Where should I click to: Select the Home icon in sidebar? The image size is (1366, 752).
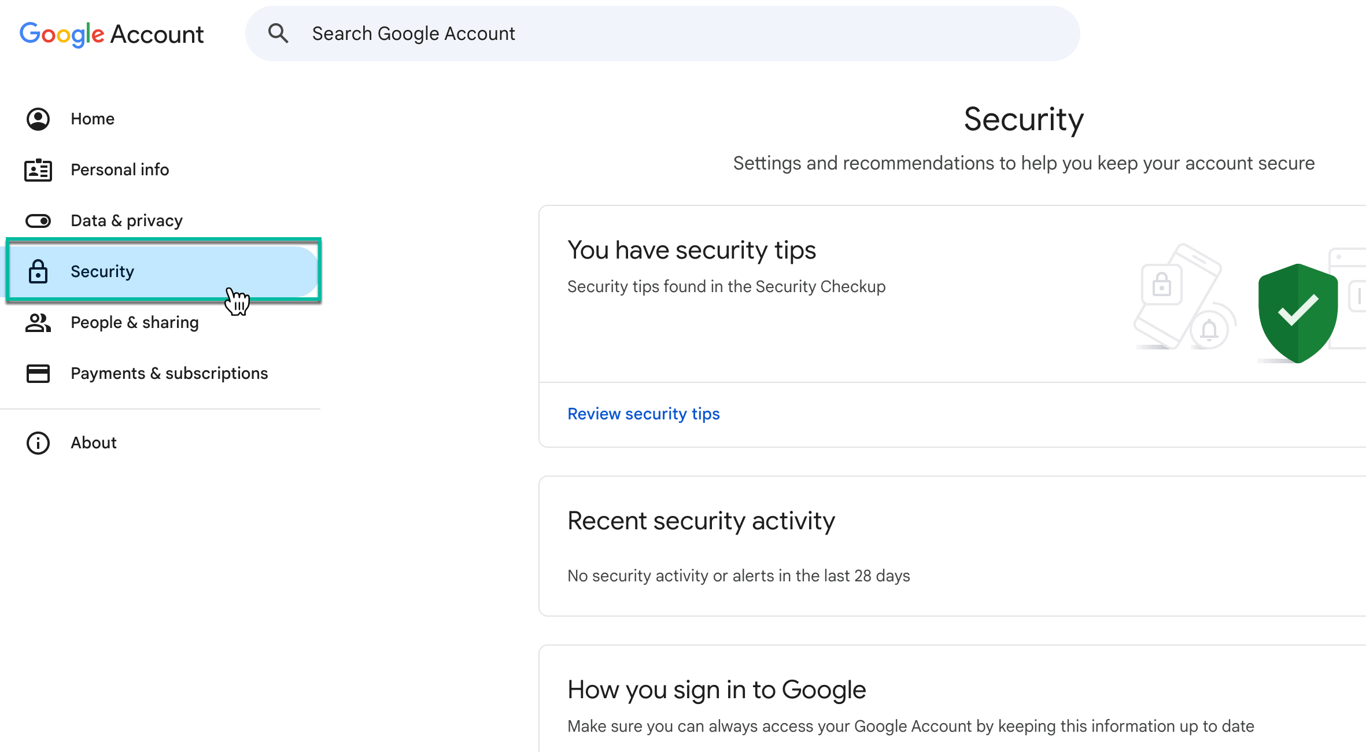click(38, 119)
